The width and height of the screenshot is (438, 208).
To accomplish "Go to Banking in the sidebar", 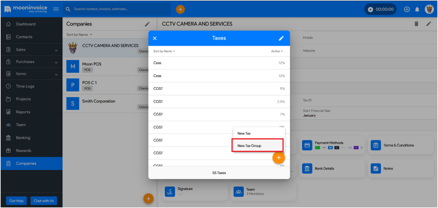I will point(31,138).
